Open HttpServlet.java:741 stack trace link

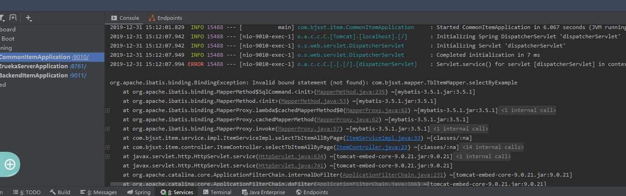(x=291, y=166)
